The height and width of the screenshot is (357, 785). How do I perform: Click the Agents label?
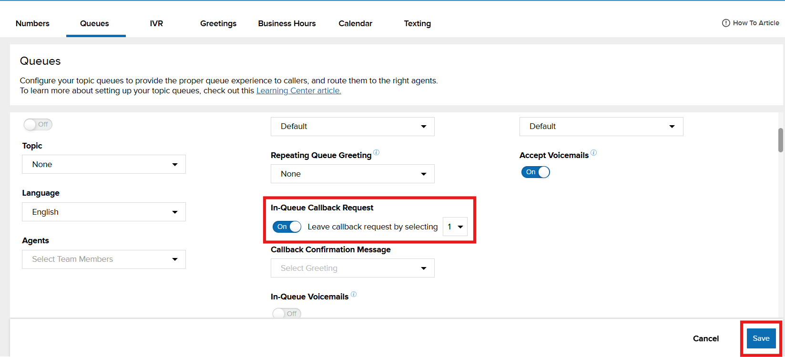point(36,240)
